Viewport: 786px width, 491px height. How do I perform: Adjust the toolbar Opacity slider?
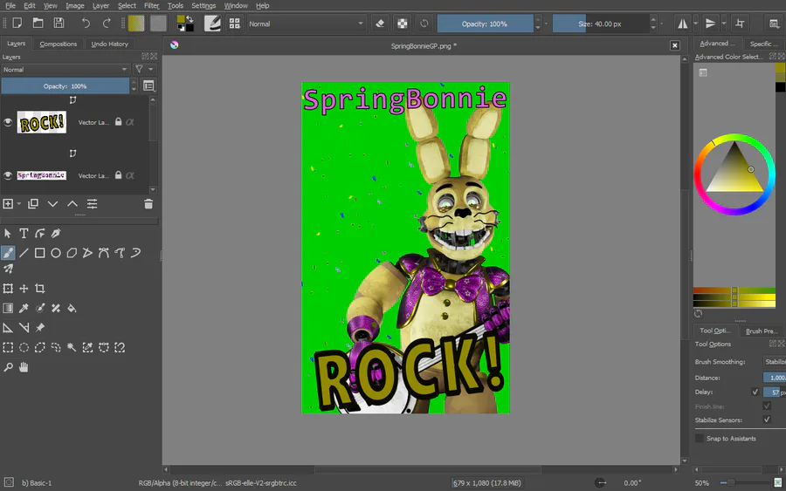tap(485, 24)
